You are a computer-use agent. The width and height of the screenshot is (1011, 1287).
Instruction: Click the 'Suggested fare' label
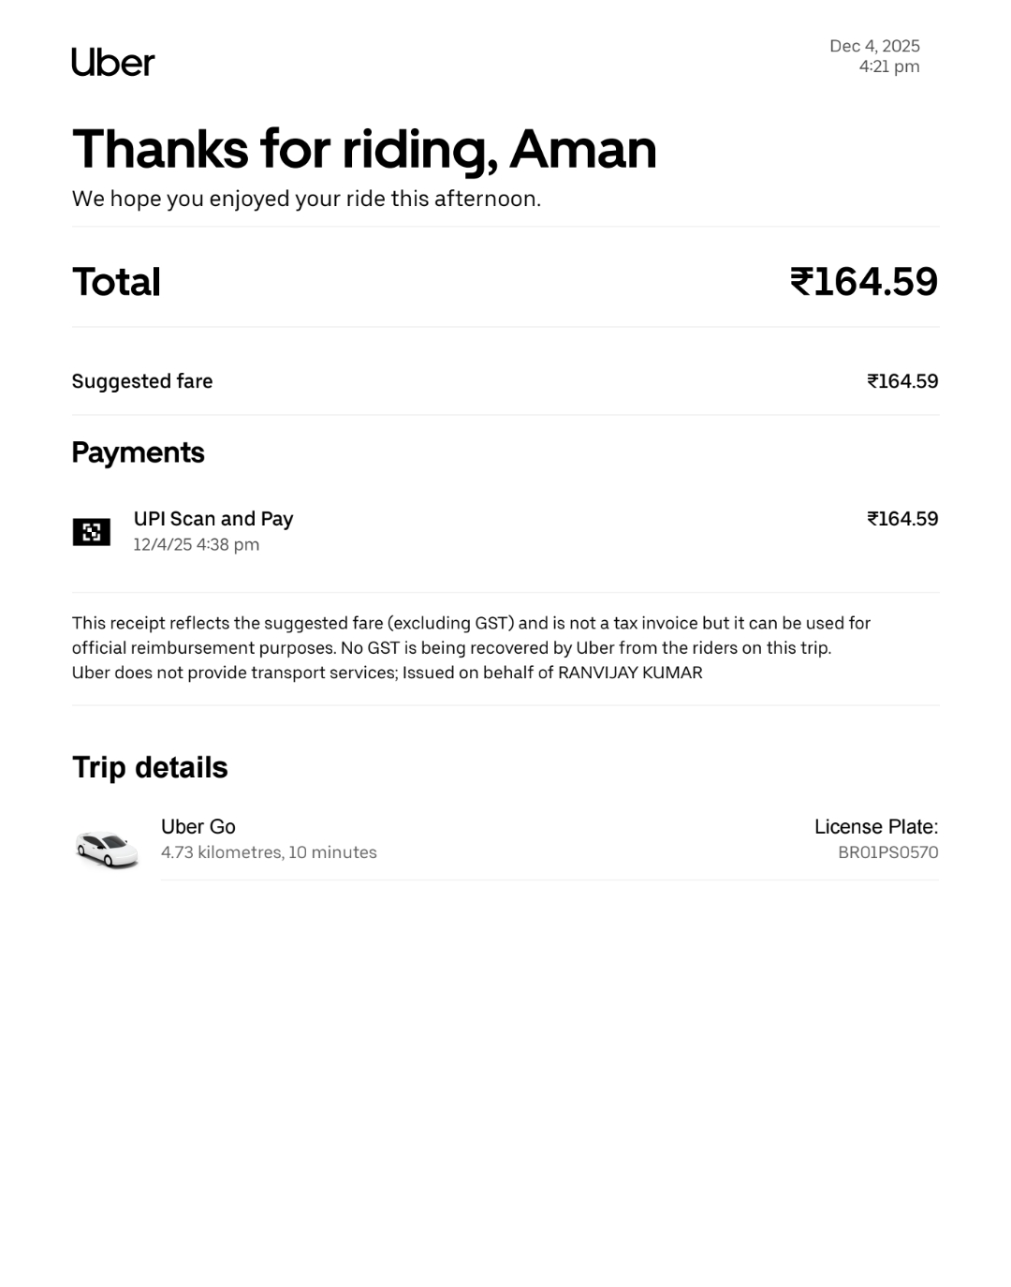[142, 381]
